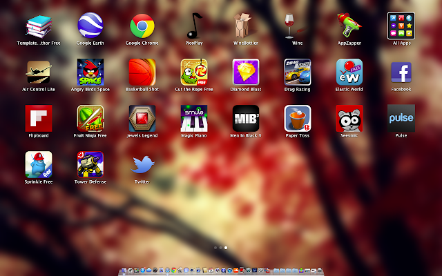Viewport: 442px width, 276px height.
Task: Go to first Launchpad page dot
Action: [215, 248]
